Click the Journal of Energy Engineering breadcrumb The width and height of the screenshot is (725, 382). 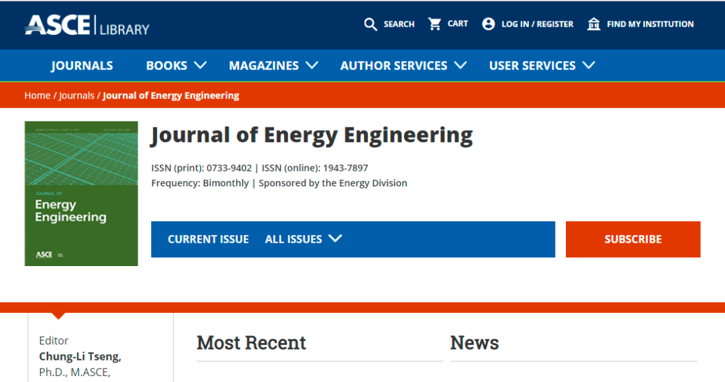point(171,95)
